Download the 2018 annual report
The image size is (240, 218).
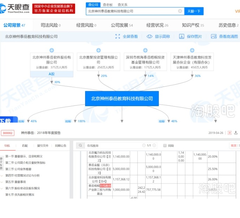[236, 132]
